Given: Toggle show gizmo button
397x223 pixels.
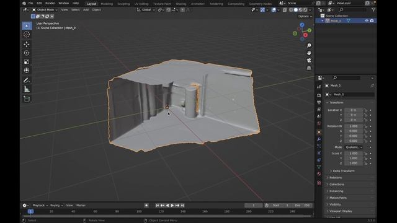Looking at the screenshot, I should pyautogui.click(x=262, y=10).
